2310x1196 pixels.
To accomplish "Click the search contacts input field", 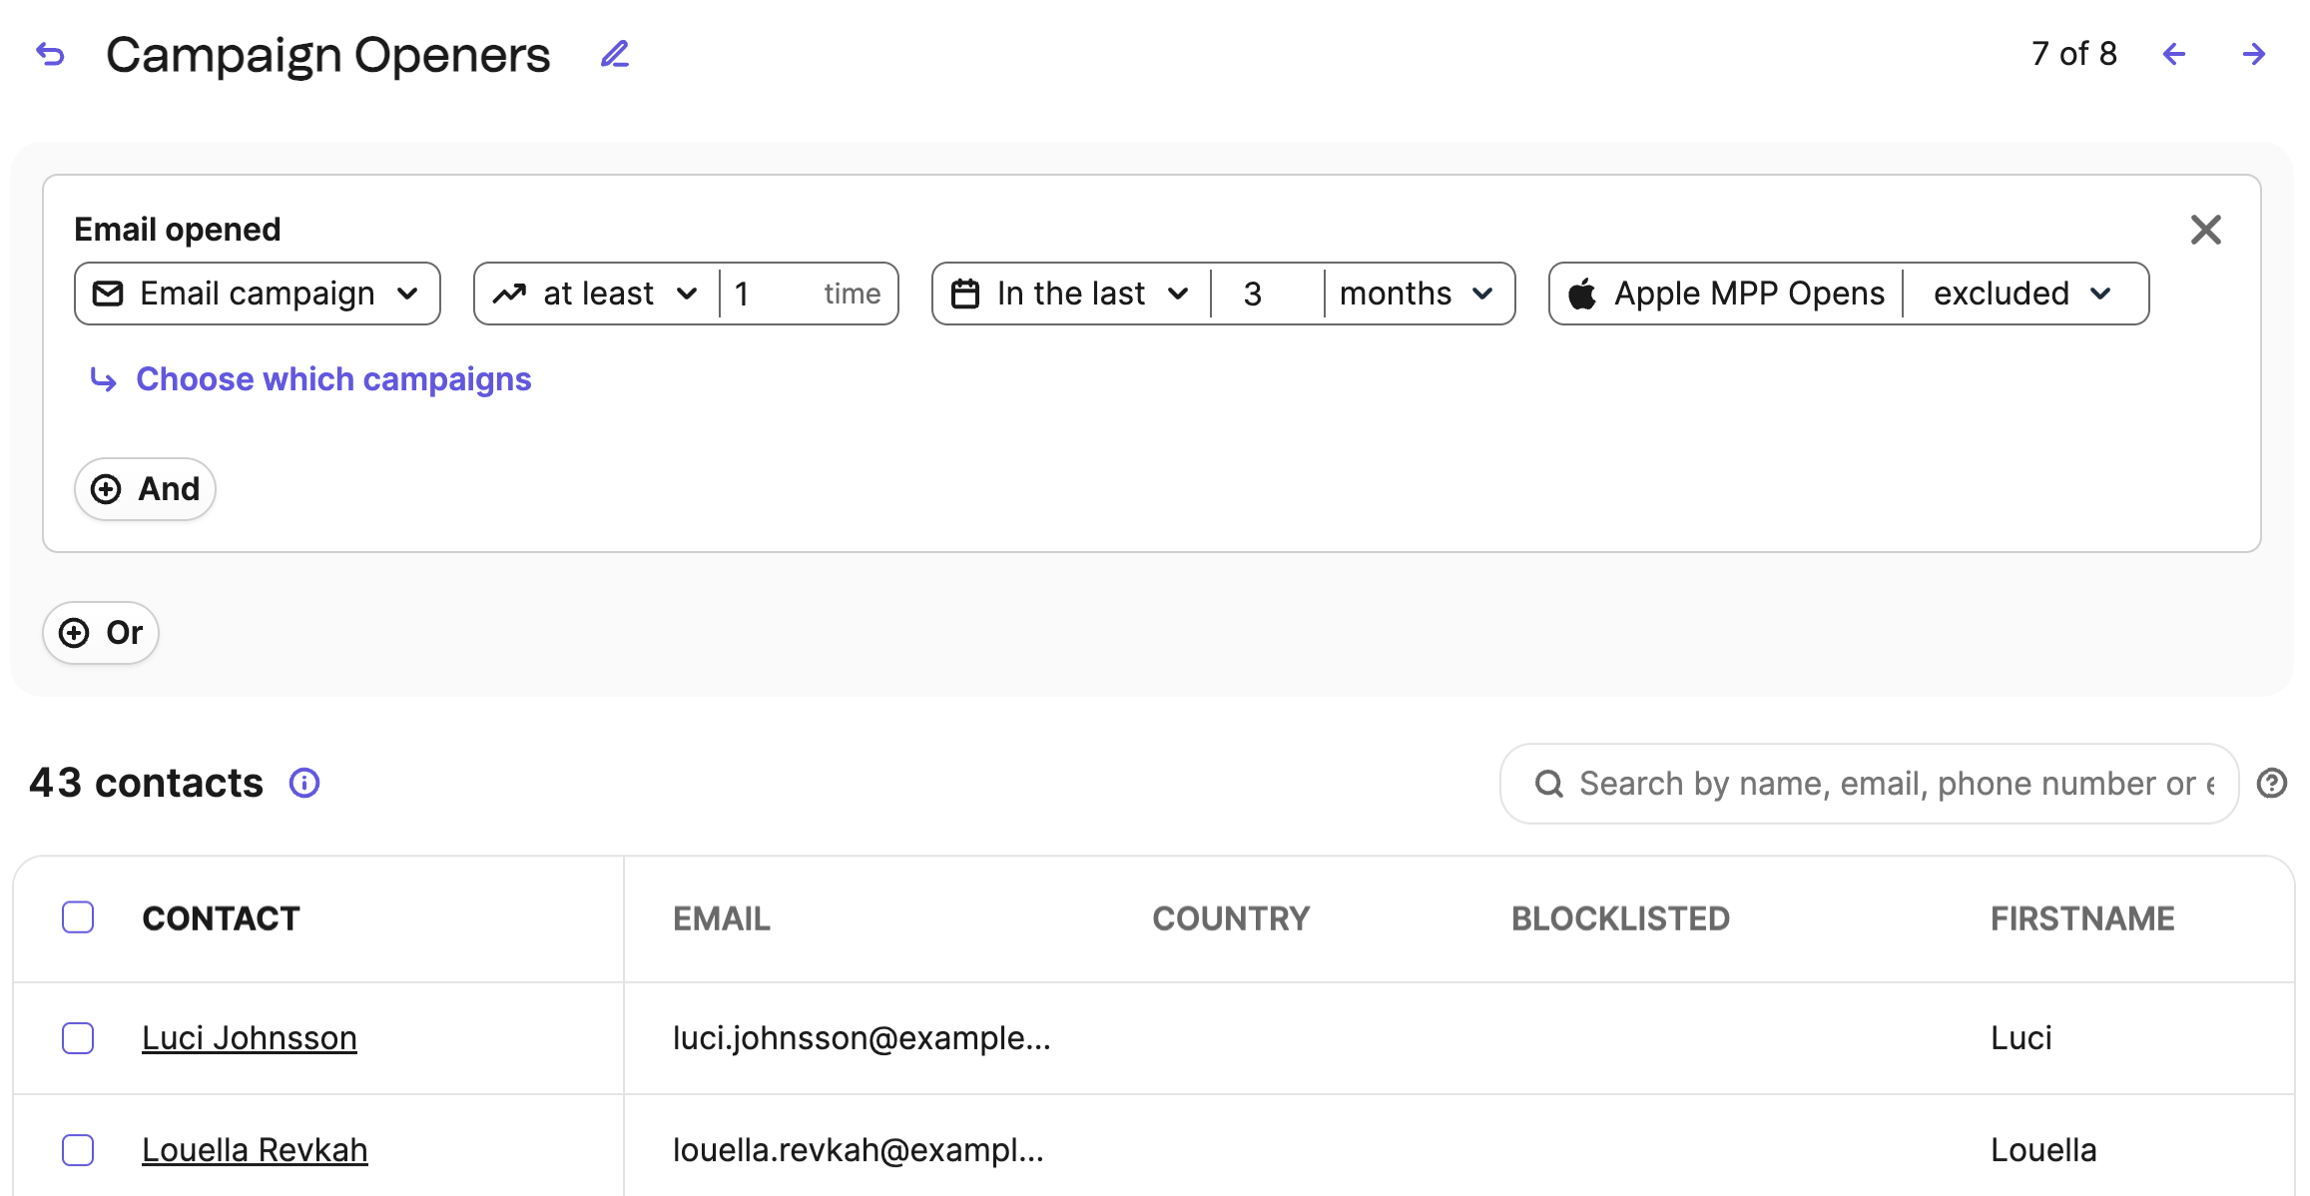I will click(1867, 785).
